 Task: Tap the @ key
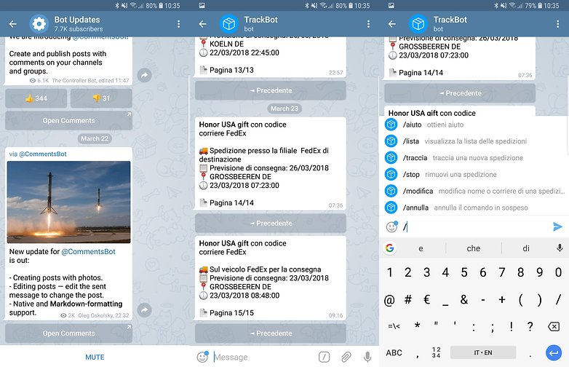(389, 300)
